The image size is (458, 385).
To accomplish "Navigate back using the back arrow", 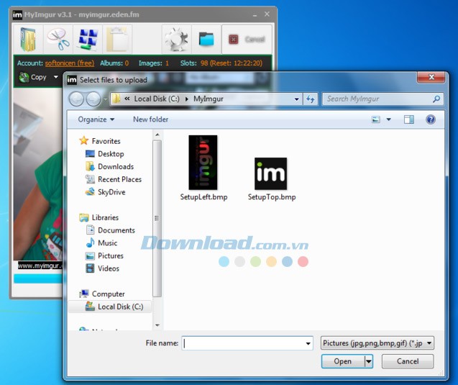I will pyautogui.click(x=77, y=99).
